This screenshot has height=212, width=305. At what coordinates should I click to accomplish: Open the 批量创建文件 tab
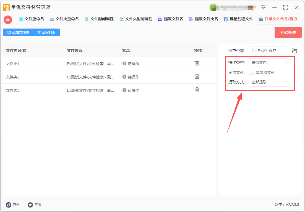[x=238, y=19]
